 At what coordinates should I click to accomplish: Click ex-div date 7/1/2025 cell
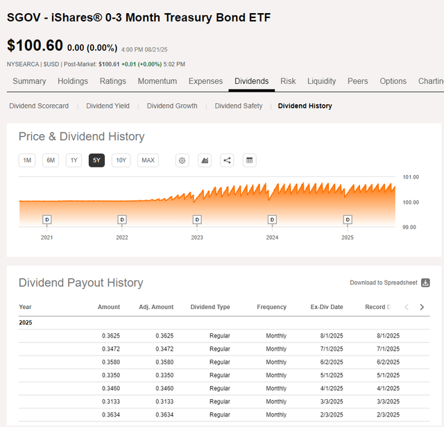pyautogui.click(x=332, y=349)
